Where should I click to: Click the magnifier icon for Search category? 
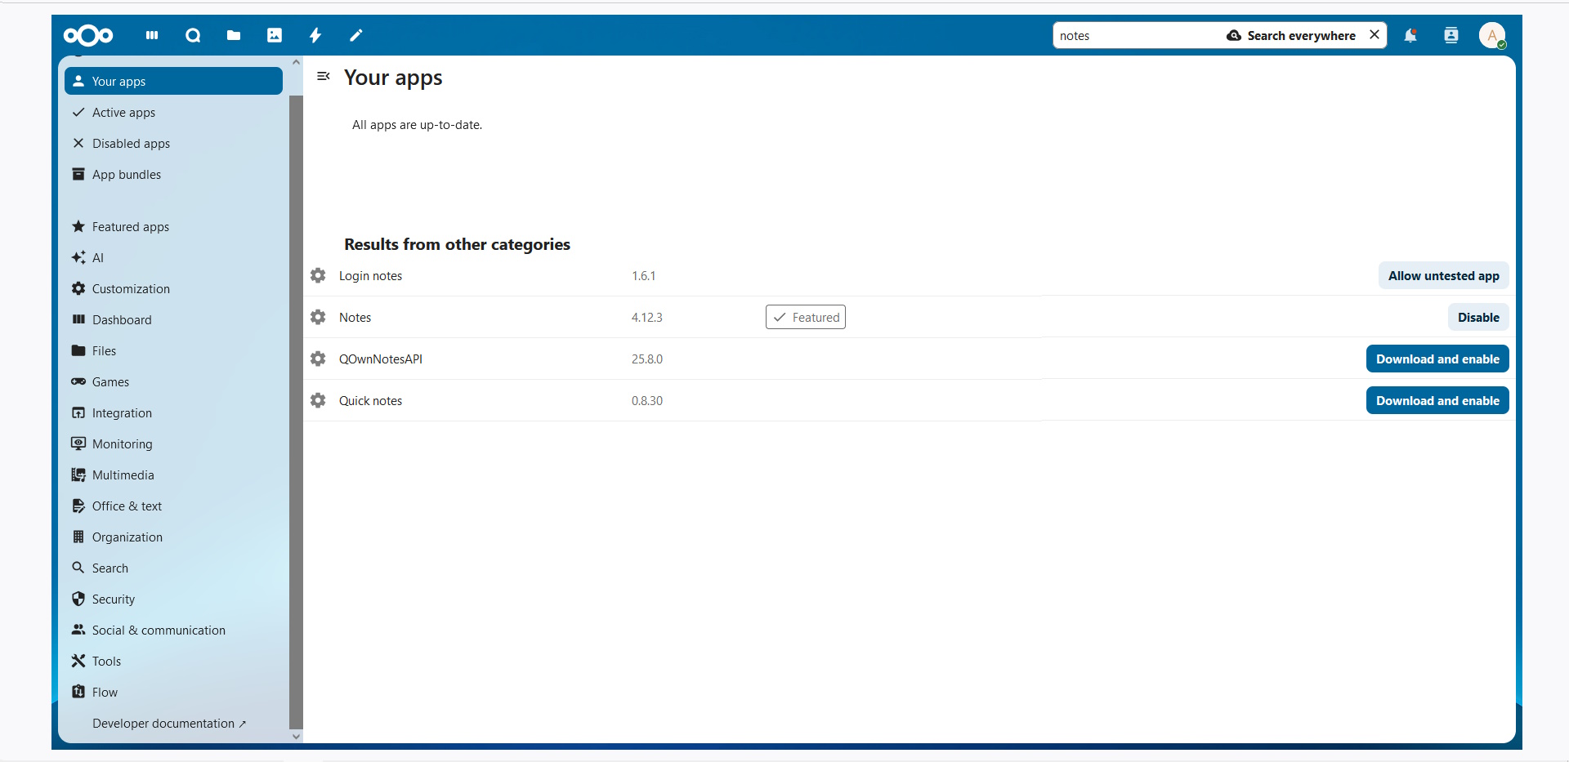pos(78,568)
